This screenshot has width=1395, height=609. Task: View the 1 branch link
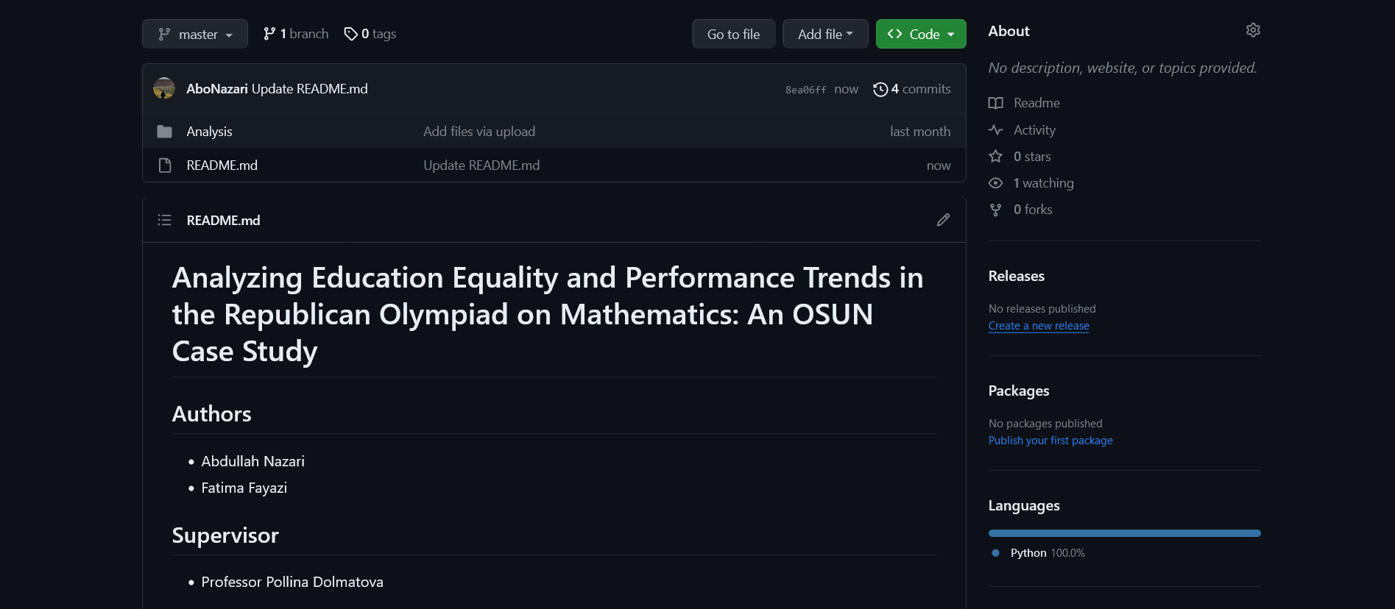296,34
